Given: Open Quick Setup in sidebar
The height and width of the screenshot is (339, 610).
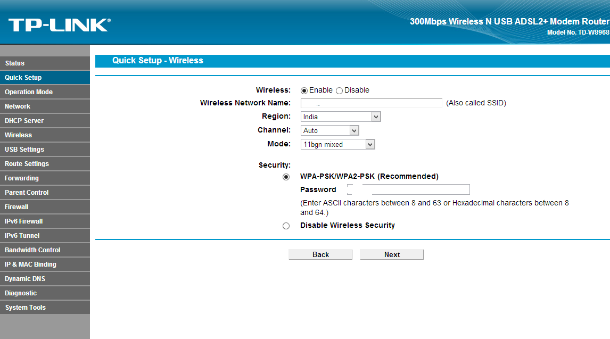Looking at the screenshot, I should coord(45,77).
